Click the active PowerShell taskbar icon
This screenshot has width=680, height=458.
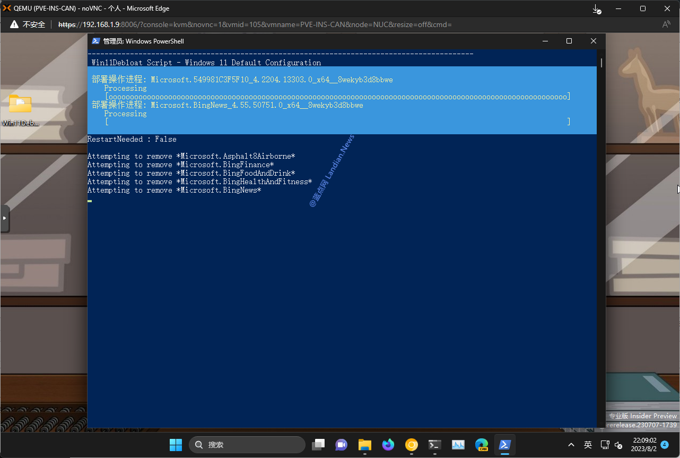pos(505,445)
